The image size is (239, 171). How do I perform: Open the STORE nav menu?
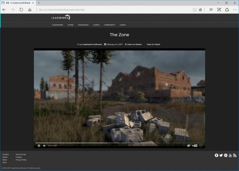click(71, 25)
